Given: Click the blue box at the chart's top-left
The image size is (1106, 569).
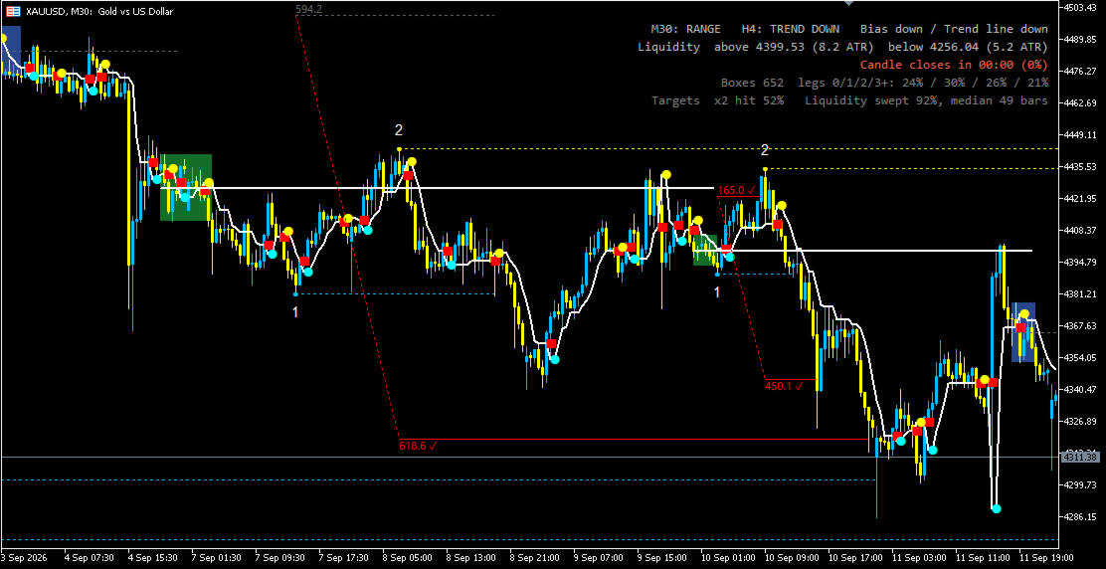Looking at the screenshot, I should point(11,47).
